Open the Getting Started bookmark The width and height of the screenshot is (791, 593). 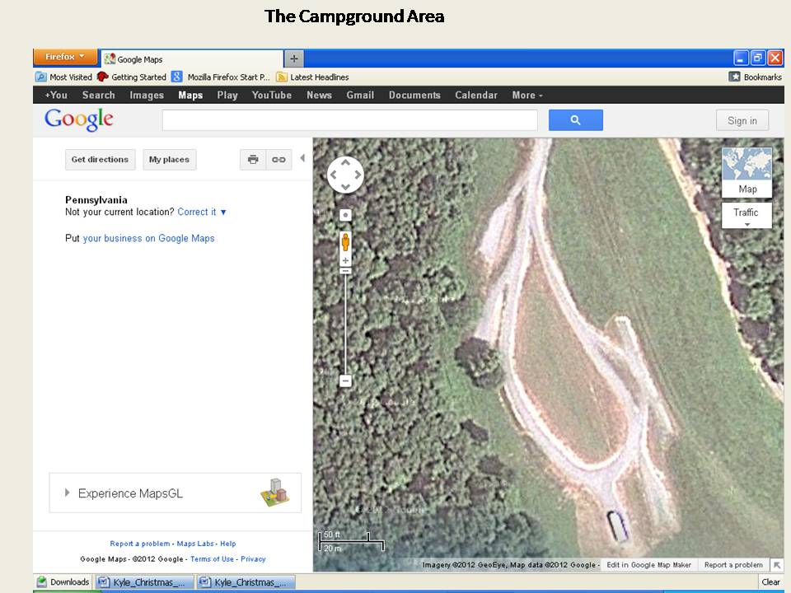[x=132, y=77]
